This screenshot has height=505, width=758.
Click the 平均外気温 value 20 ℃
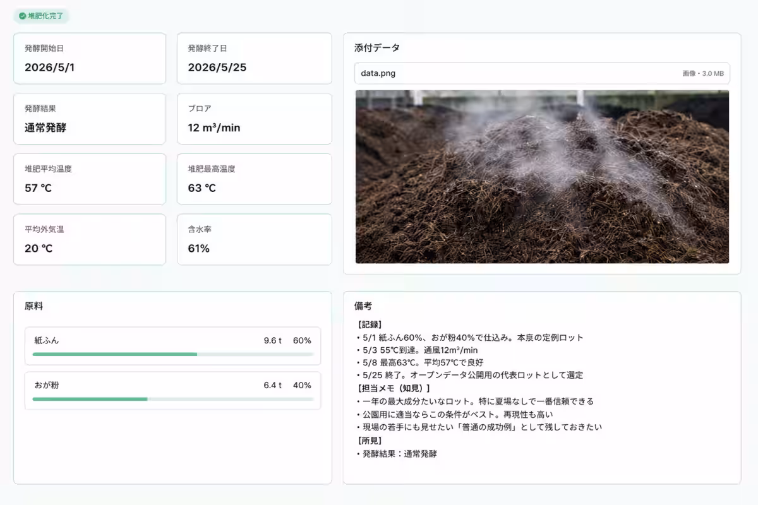coord(39,249)
